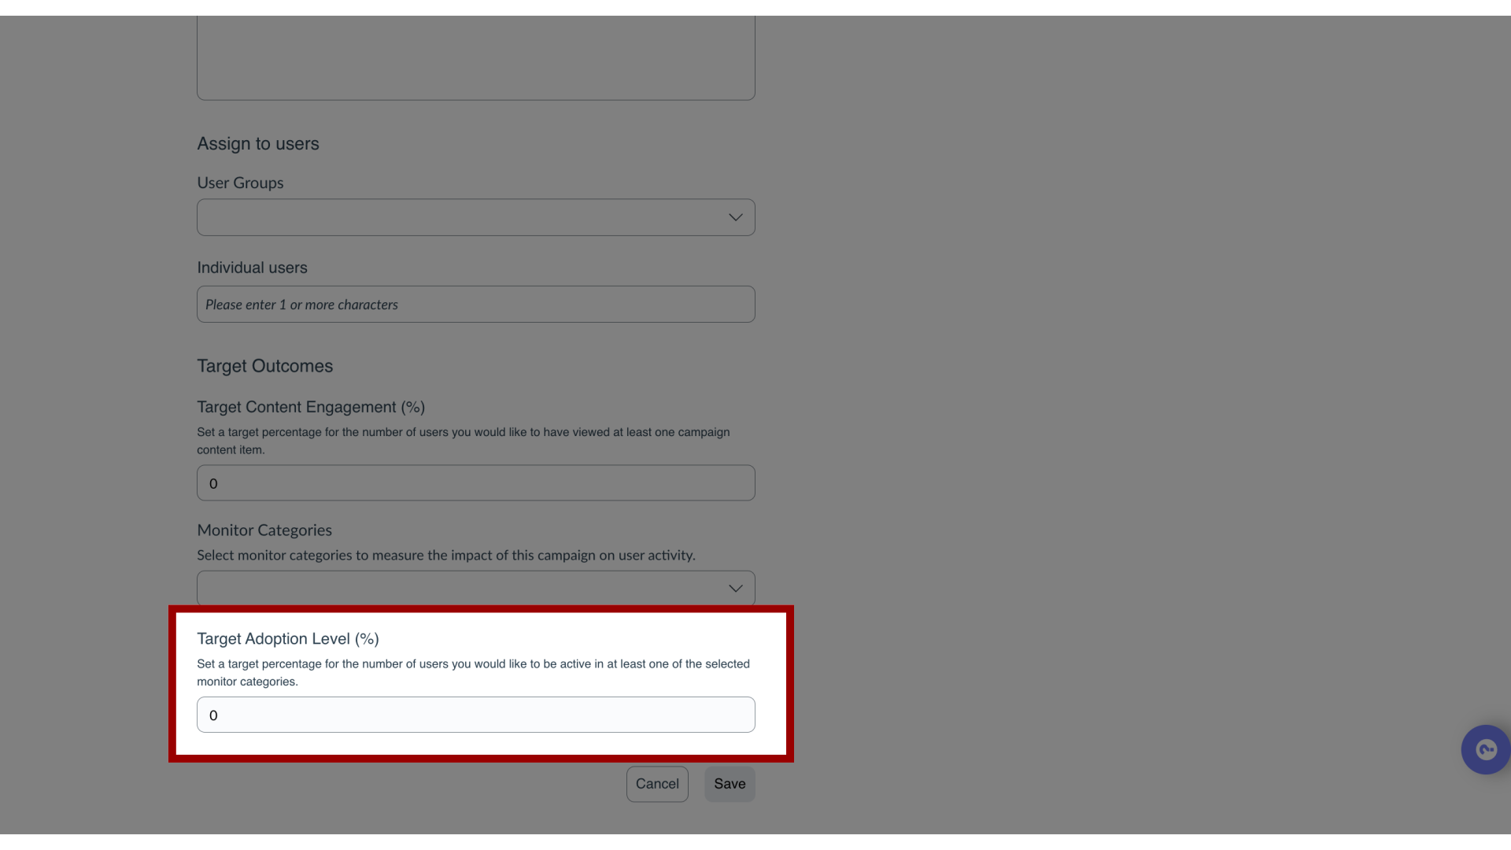Viewport: 1511px width, 850px height.
Task: Click the Individual users search field
Action: pyautogui.click(x=476, y=304)
